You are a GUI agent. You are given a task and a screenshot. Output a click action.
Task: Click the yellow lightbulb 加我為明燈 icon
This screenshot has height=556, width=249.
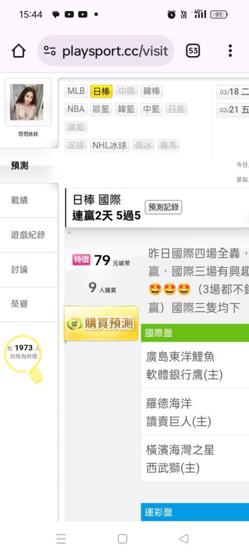click(24, 359)
